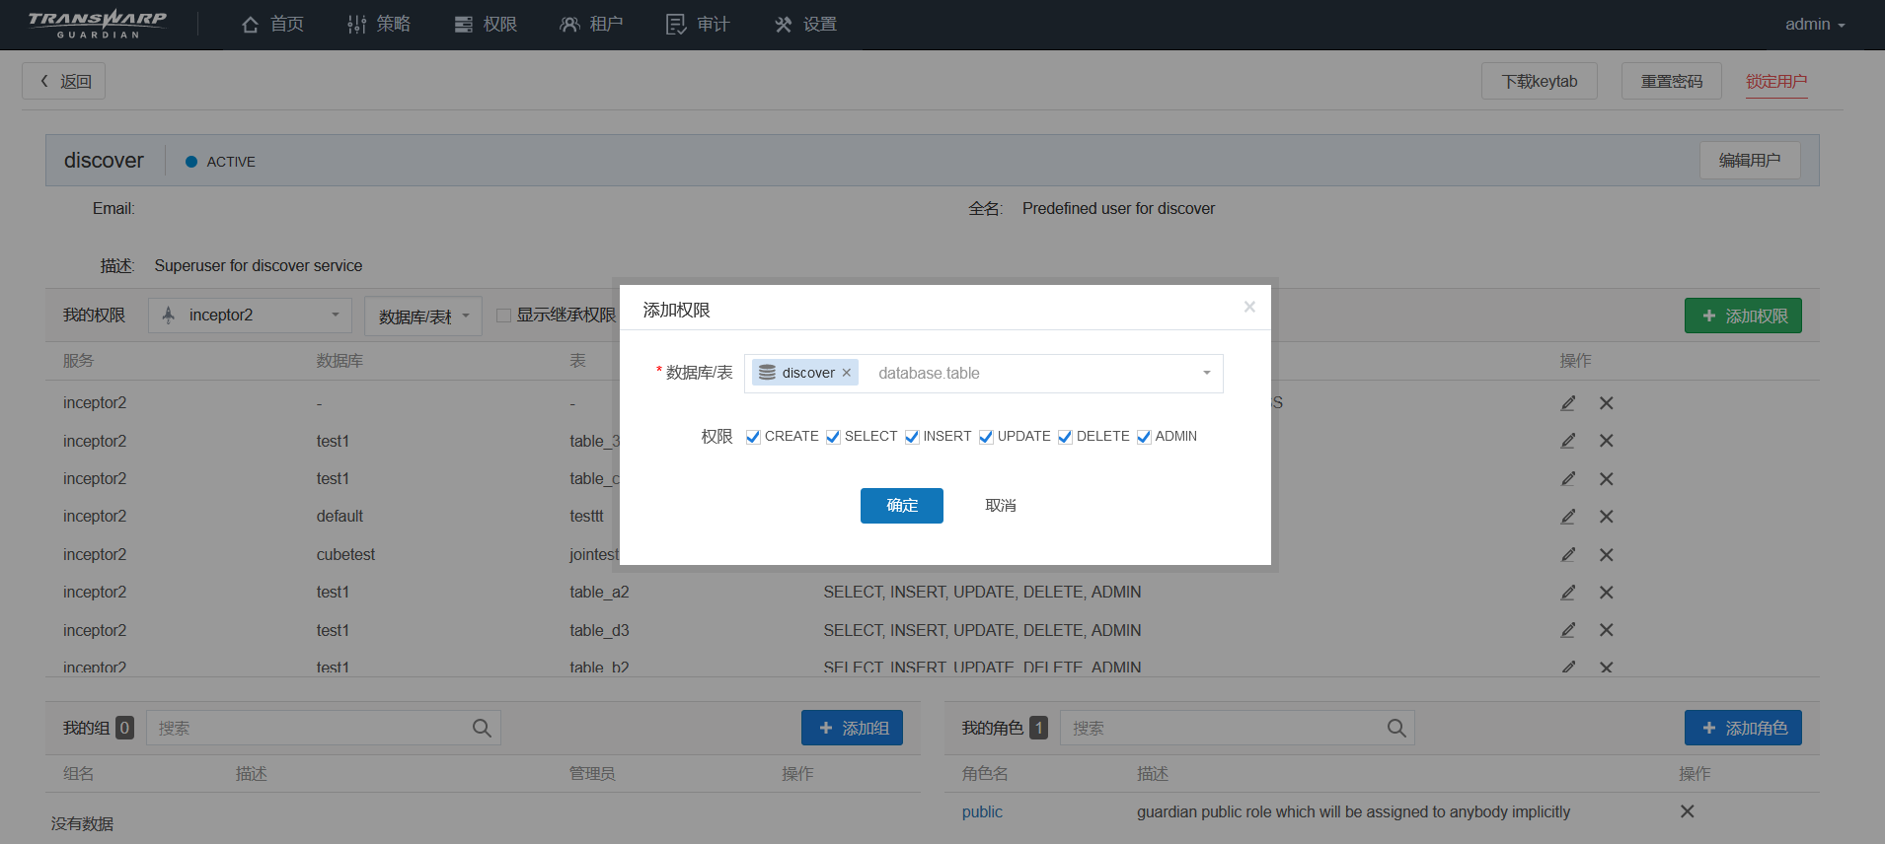Click search icon in 我的组 panel
Screen dimensions: 1885x844
tap(482, 729)
